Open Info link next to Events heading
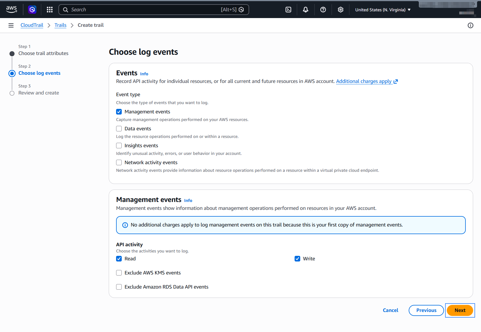 pos(144,74)
